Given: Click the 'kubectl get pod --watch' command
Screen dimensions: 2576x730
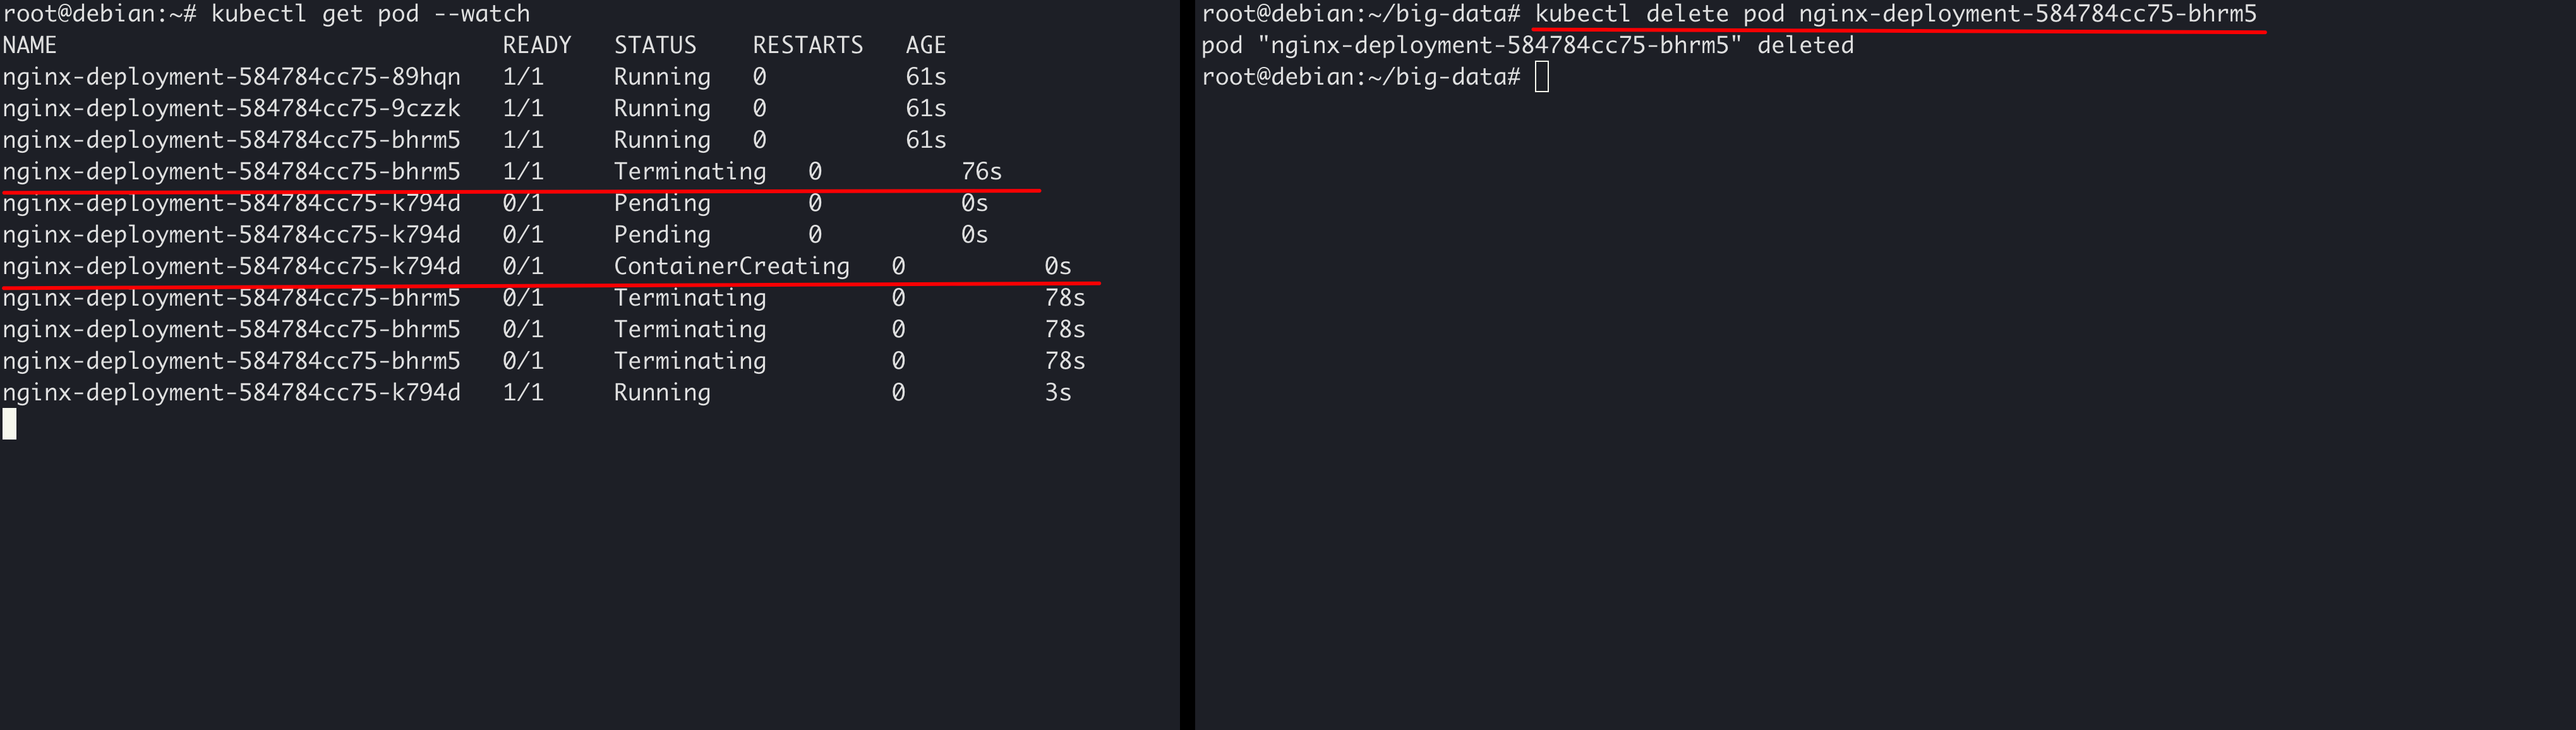Looking at the screenshot, I should click(370, 14).
